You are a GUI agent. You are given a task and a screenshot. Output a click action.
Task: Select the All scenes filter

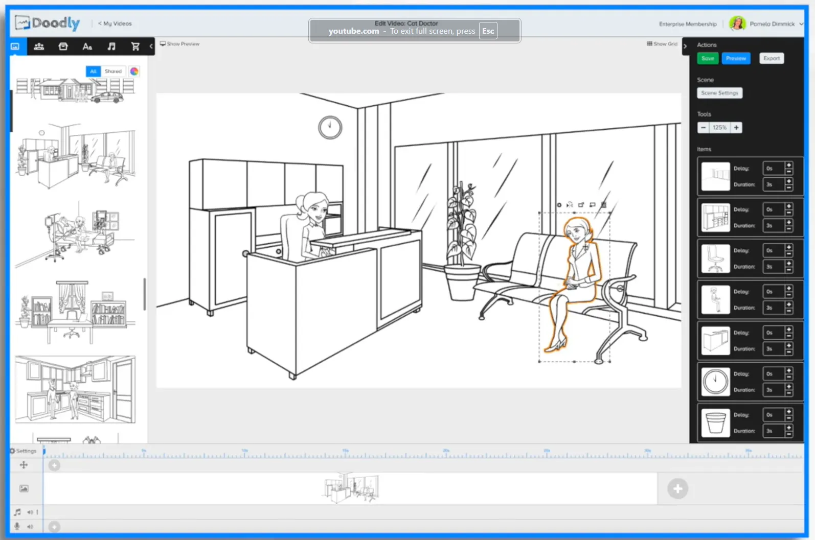(x=93, y=72)
